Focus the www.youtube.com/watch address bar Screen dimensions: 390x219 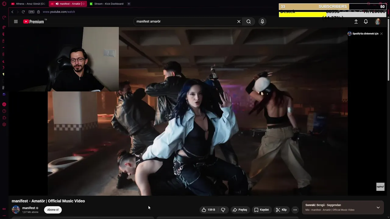[59, 12]
